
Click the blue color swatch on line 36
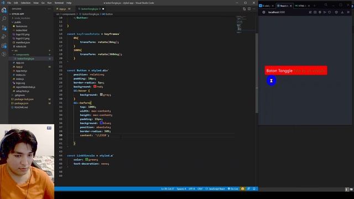pos(101,123)
